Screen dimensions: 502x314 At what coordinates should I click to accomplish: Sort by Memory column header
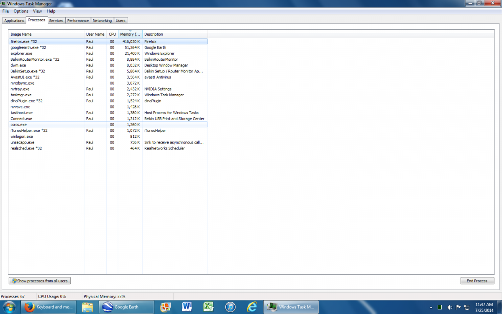(x=130, y=34)
